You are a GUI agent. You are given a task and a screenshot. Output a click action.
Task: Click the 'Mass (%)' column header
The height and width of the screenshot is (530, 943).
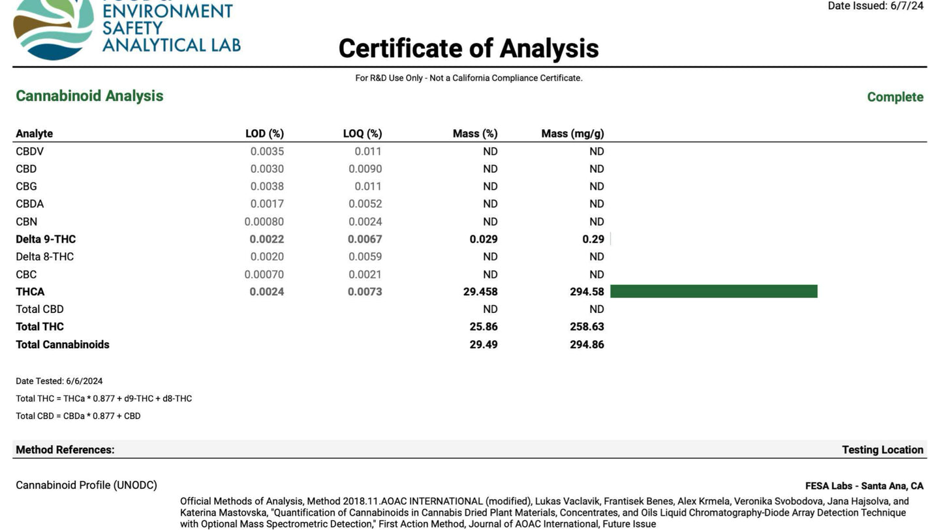tap(475, 134)
